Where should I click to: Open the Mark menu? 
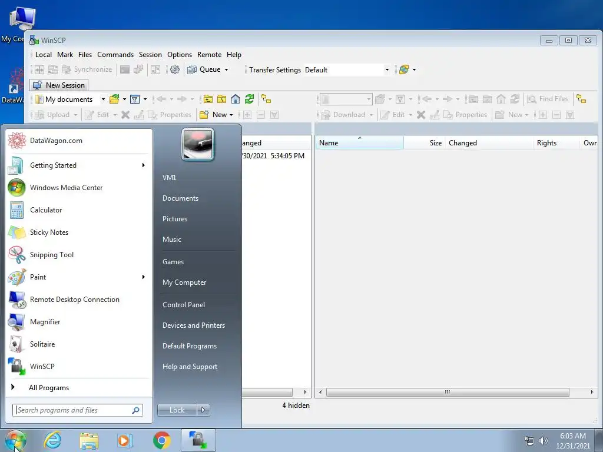point(65,55)
